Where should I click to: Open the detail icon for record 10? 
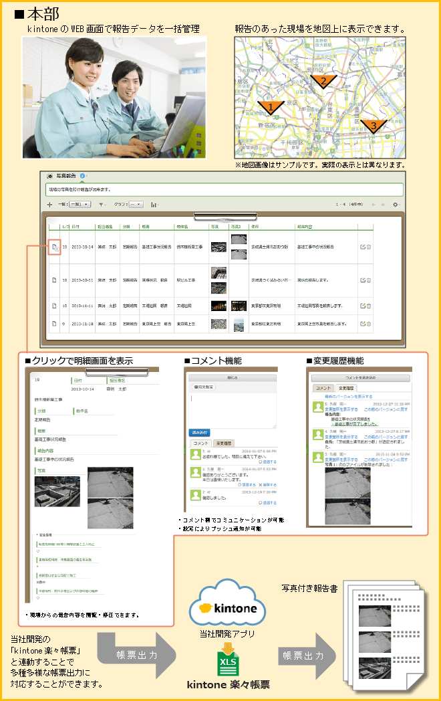[x=54, y=306]
